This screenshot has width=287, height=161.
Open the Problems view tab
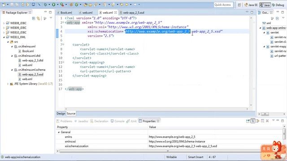pyautogui.click(x=64, y=121)
